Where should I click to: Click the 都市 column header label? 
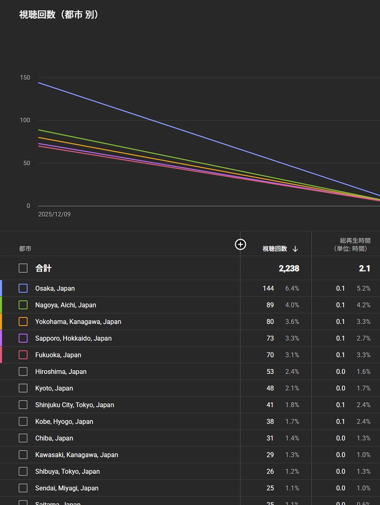(25, 248)
